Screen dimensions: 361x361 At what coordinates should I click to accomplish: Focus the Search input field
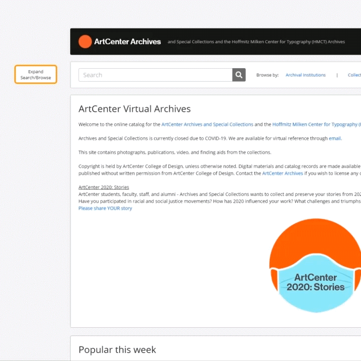(155, 75)
